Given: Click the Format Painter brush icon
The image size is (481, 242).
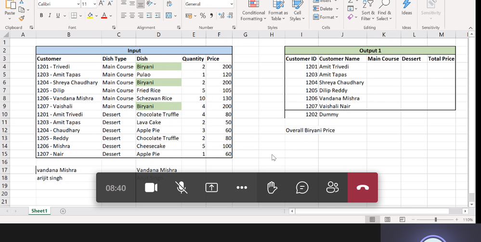Looking at the screenshot, I should click(x=22, y=18).
